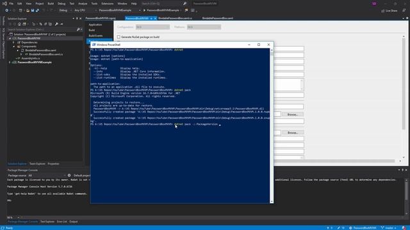Switch to Output tab
Screen dimensions: 410x230
click(73, 222)
